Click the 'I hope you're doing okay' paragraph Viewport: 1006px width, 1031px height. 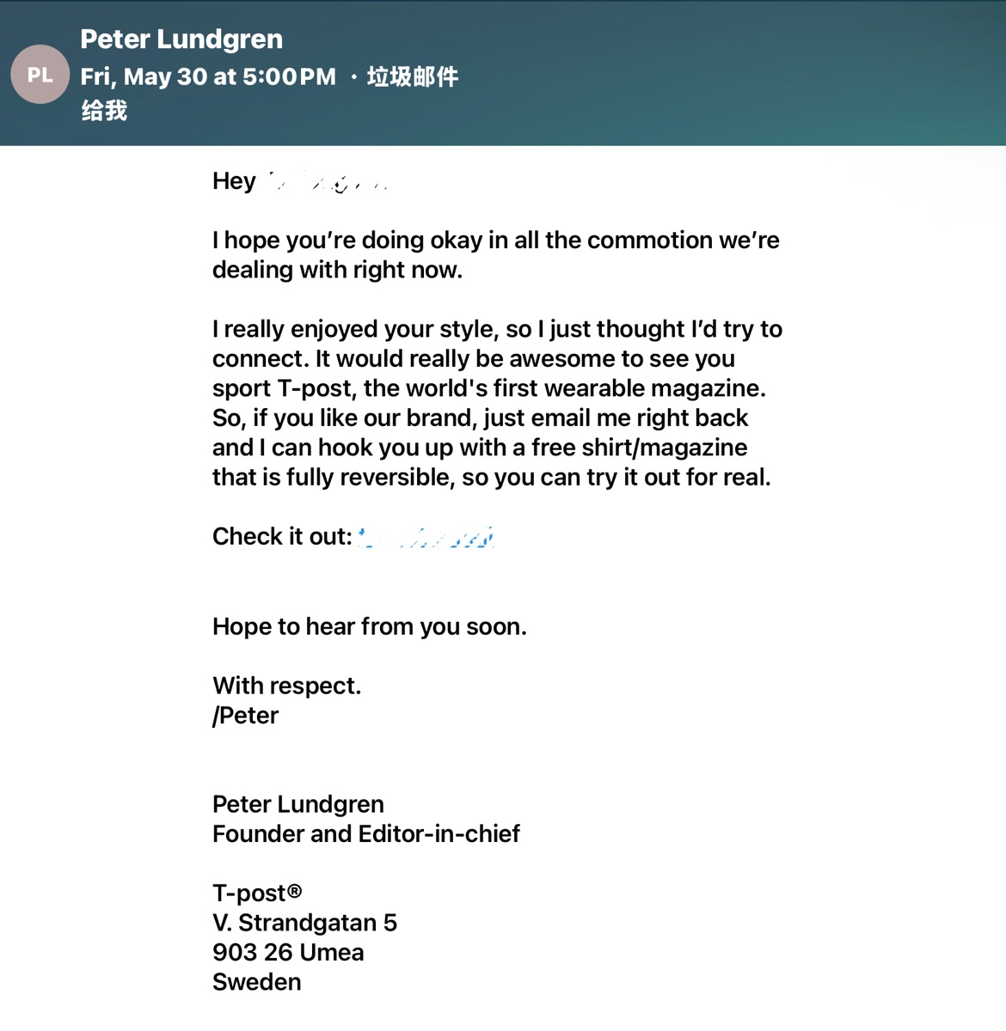(496, 254)
